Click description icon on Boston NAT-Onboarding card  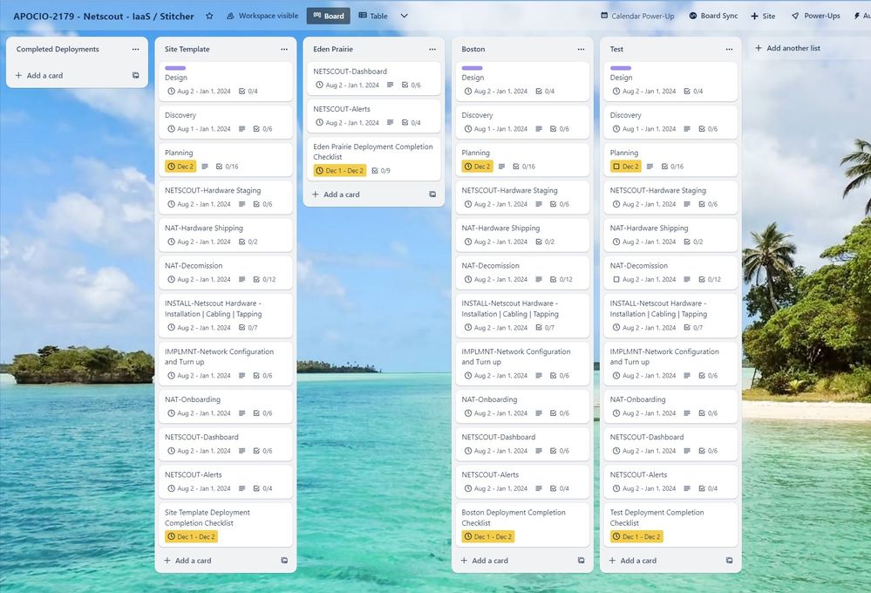pyautogui.click(x=538, y=413)
